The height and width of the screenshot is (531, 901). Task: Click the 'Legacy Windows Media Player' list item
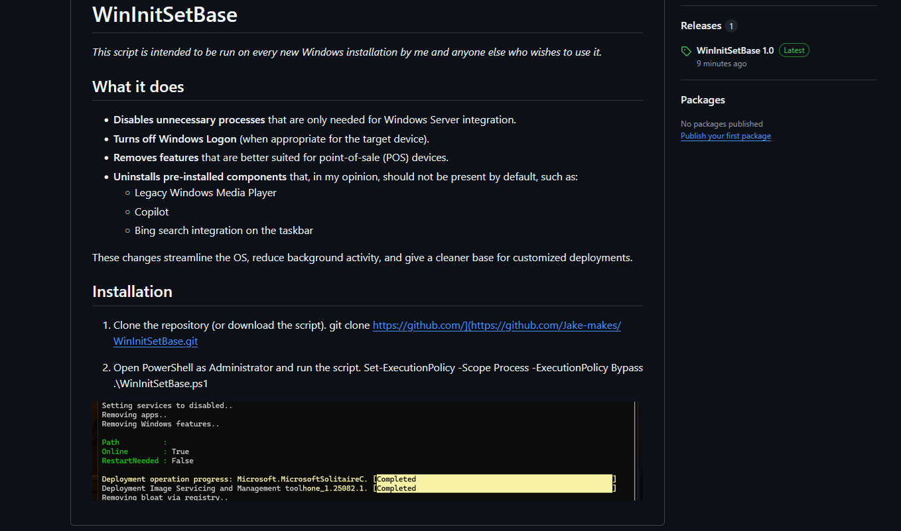pos(205,193)
